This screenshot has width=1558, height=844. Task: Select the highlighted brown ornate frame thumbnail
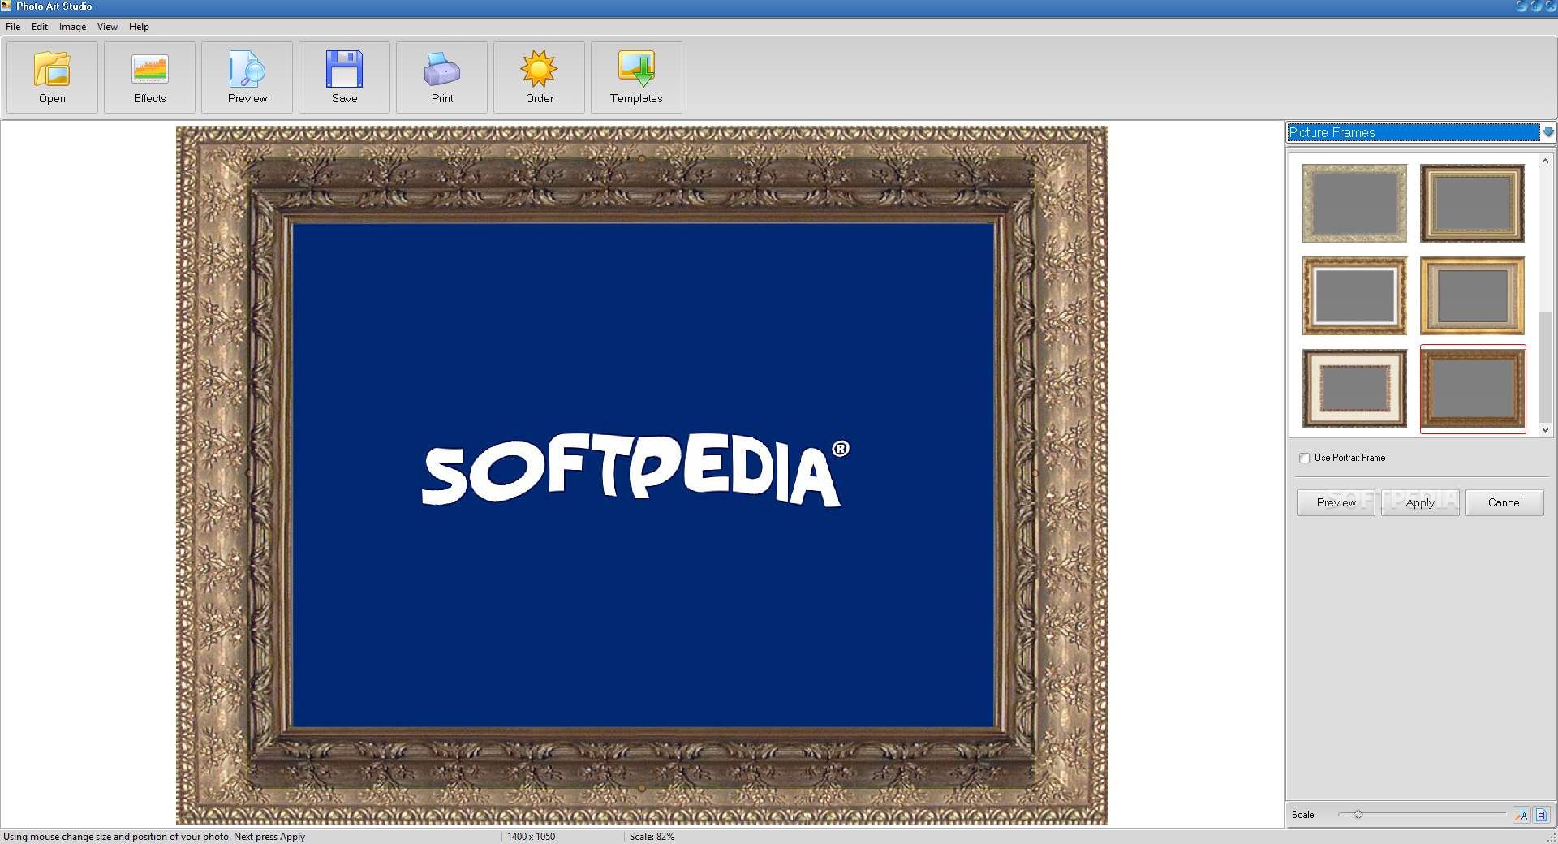(1472, 389)
